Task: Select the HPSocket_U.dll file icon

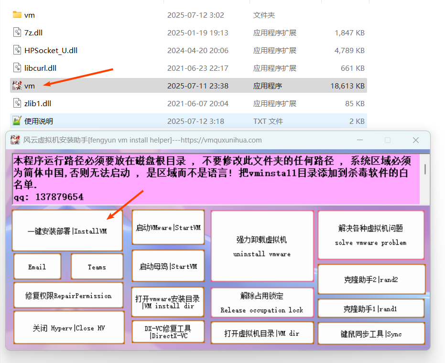Action: [17, 50]
